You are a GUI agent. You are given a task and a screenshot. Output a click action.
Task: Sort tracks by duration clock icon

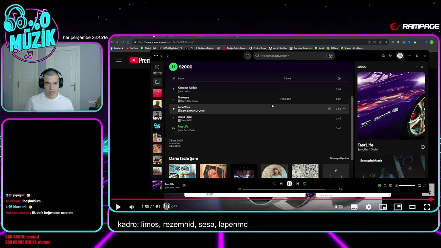click(x=339, y=79)
